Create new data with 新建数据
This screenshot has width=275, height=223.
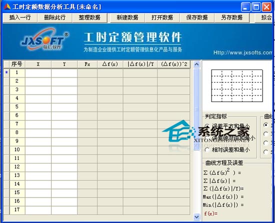click(127, 17)
